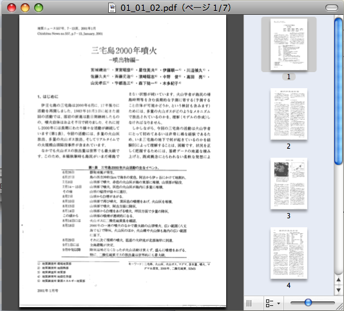Screen dimensions: 344x311
Task: Jump to page 3 thumbnail
Action: 289,184
